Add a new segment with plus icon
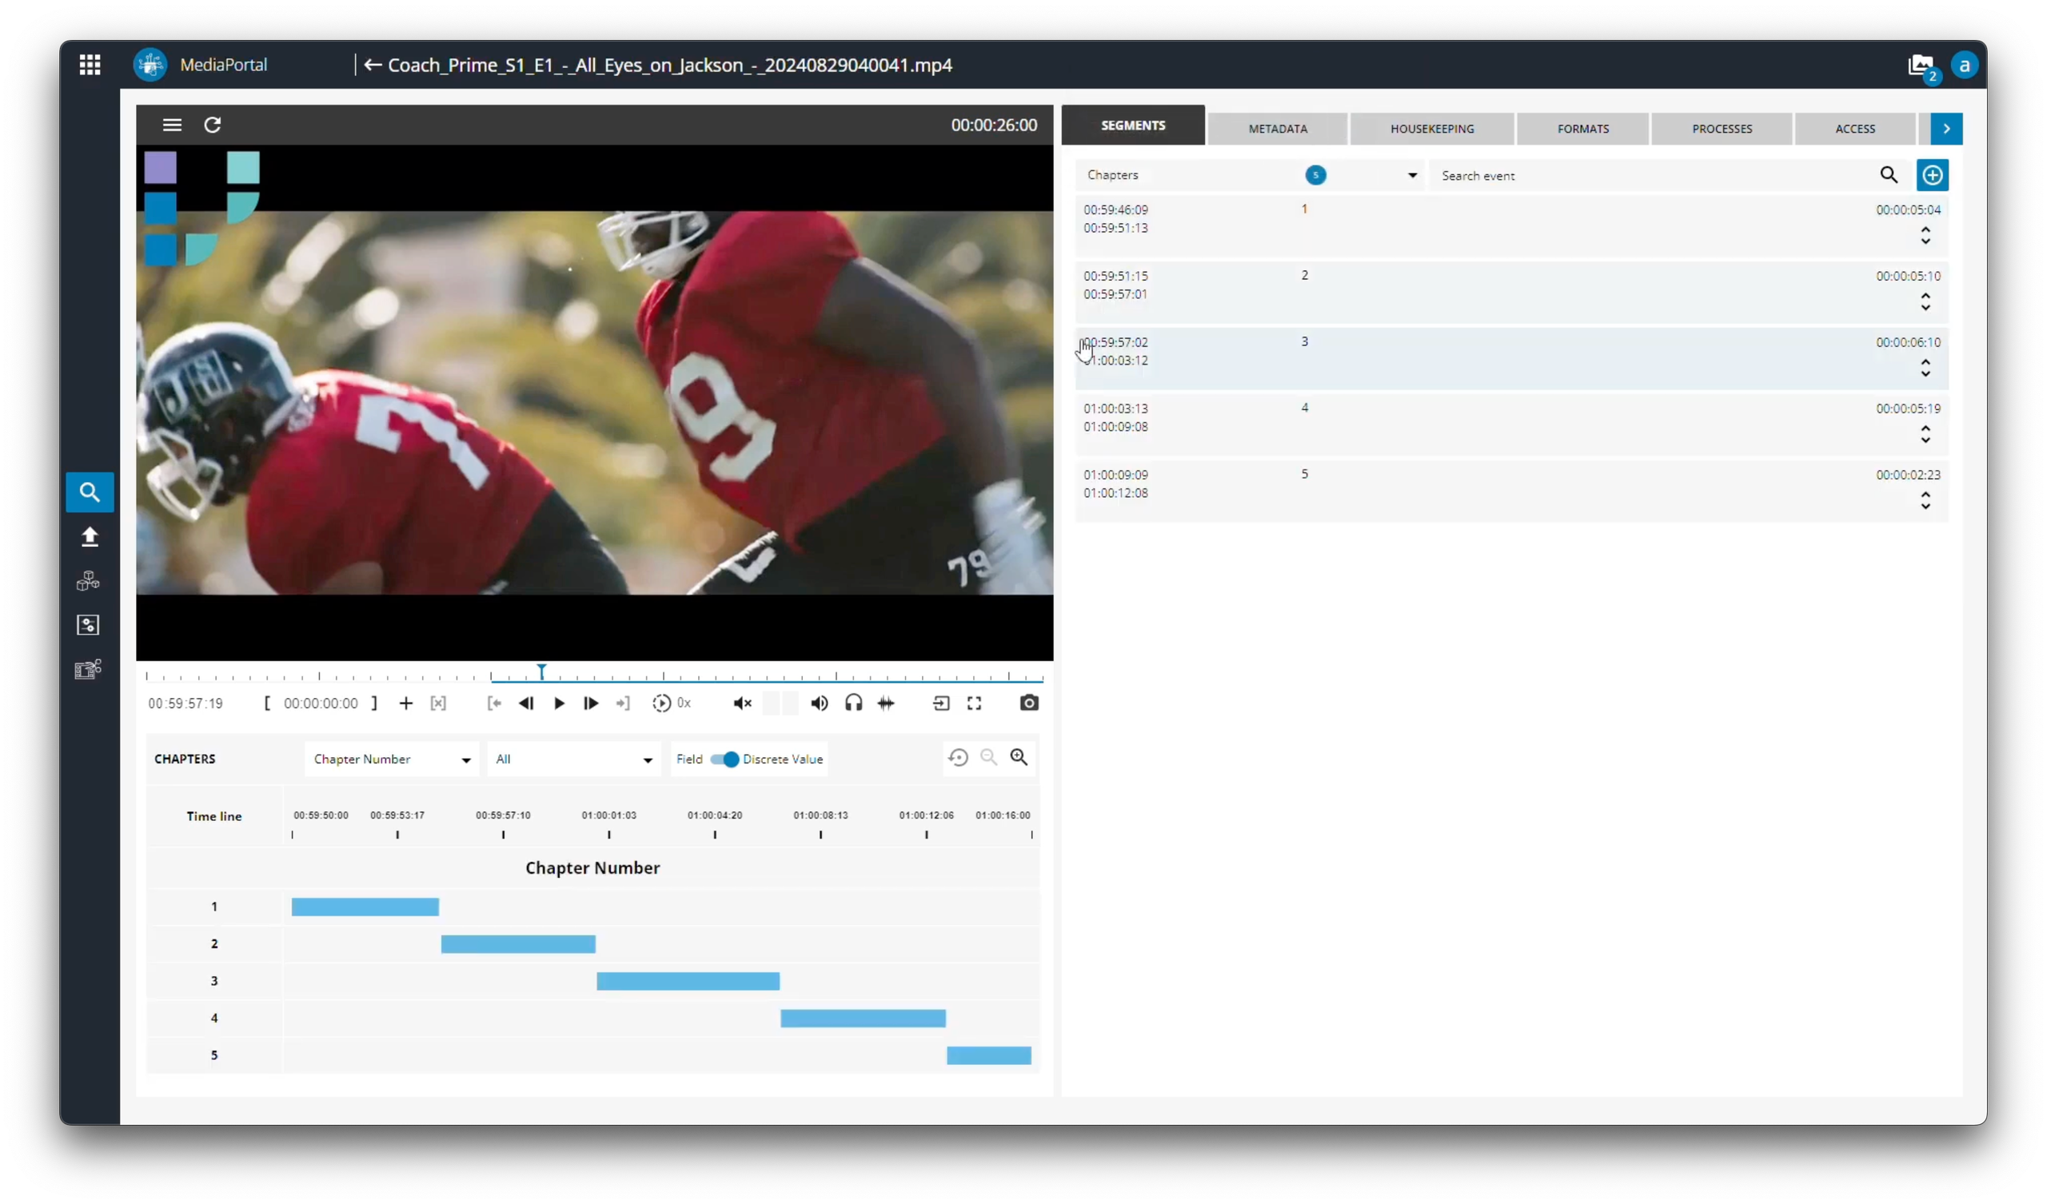This screenshot has height=1204, width=2047. [406, 704]
